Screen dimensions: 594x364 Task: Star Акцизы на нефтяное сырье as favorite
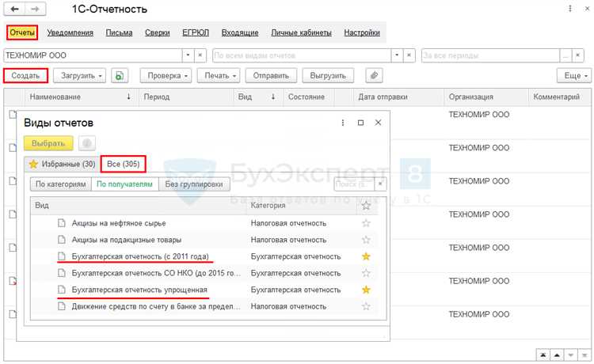366,223
